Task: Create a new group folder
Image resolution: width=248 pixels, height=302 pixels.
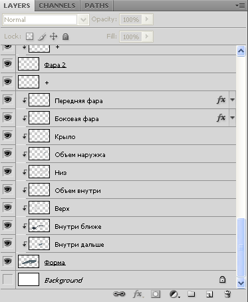Action: click(191, 294)
